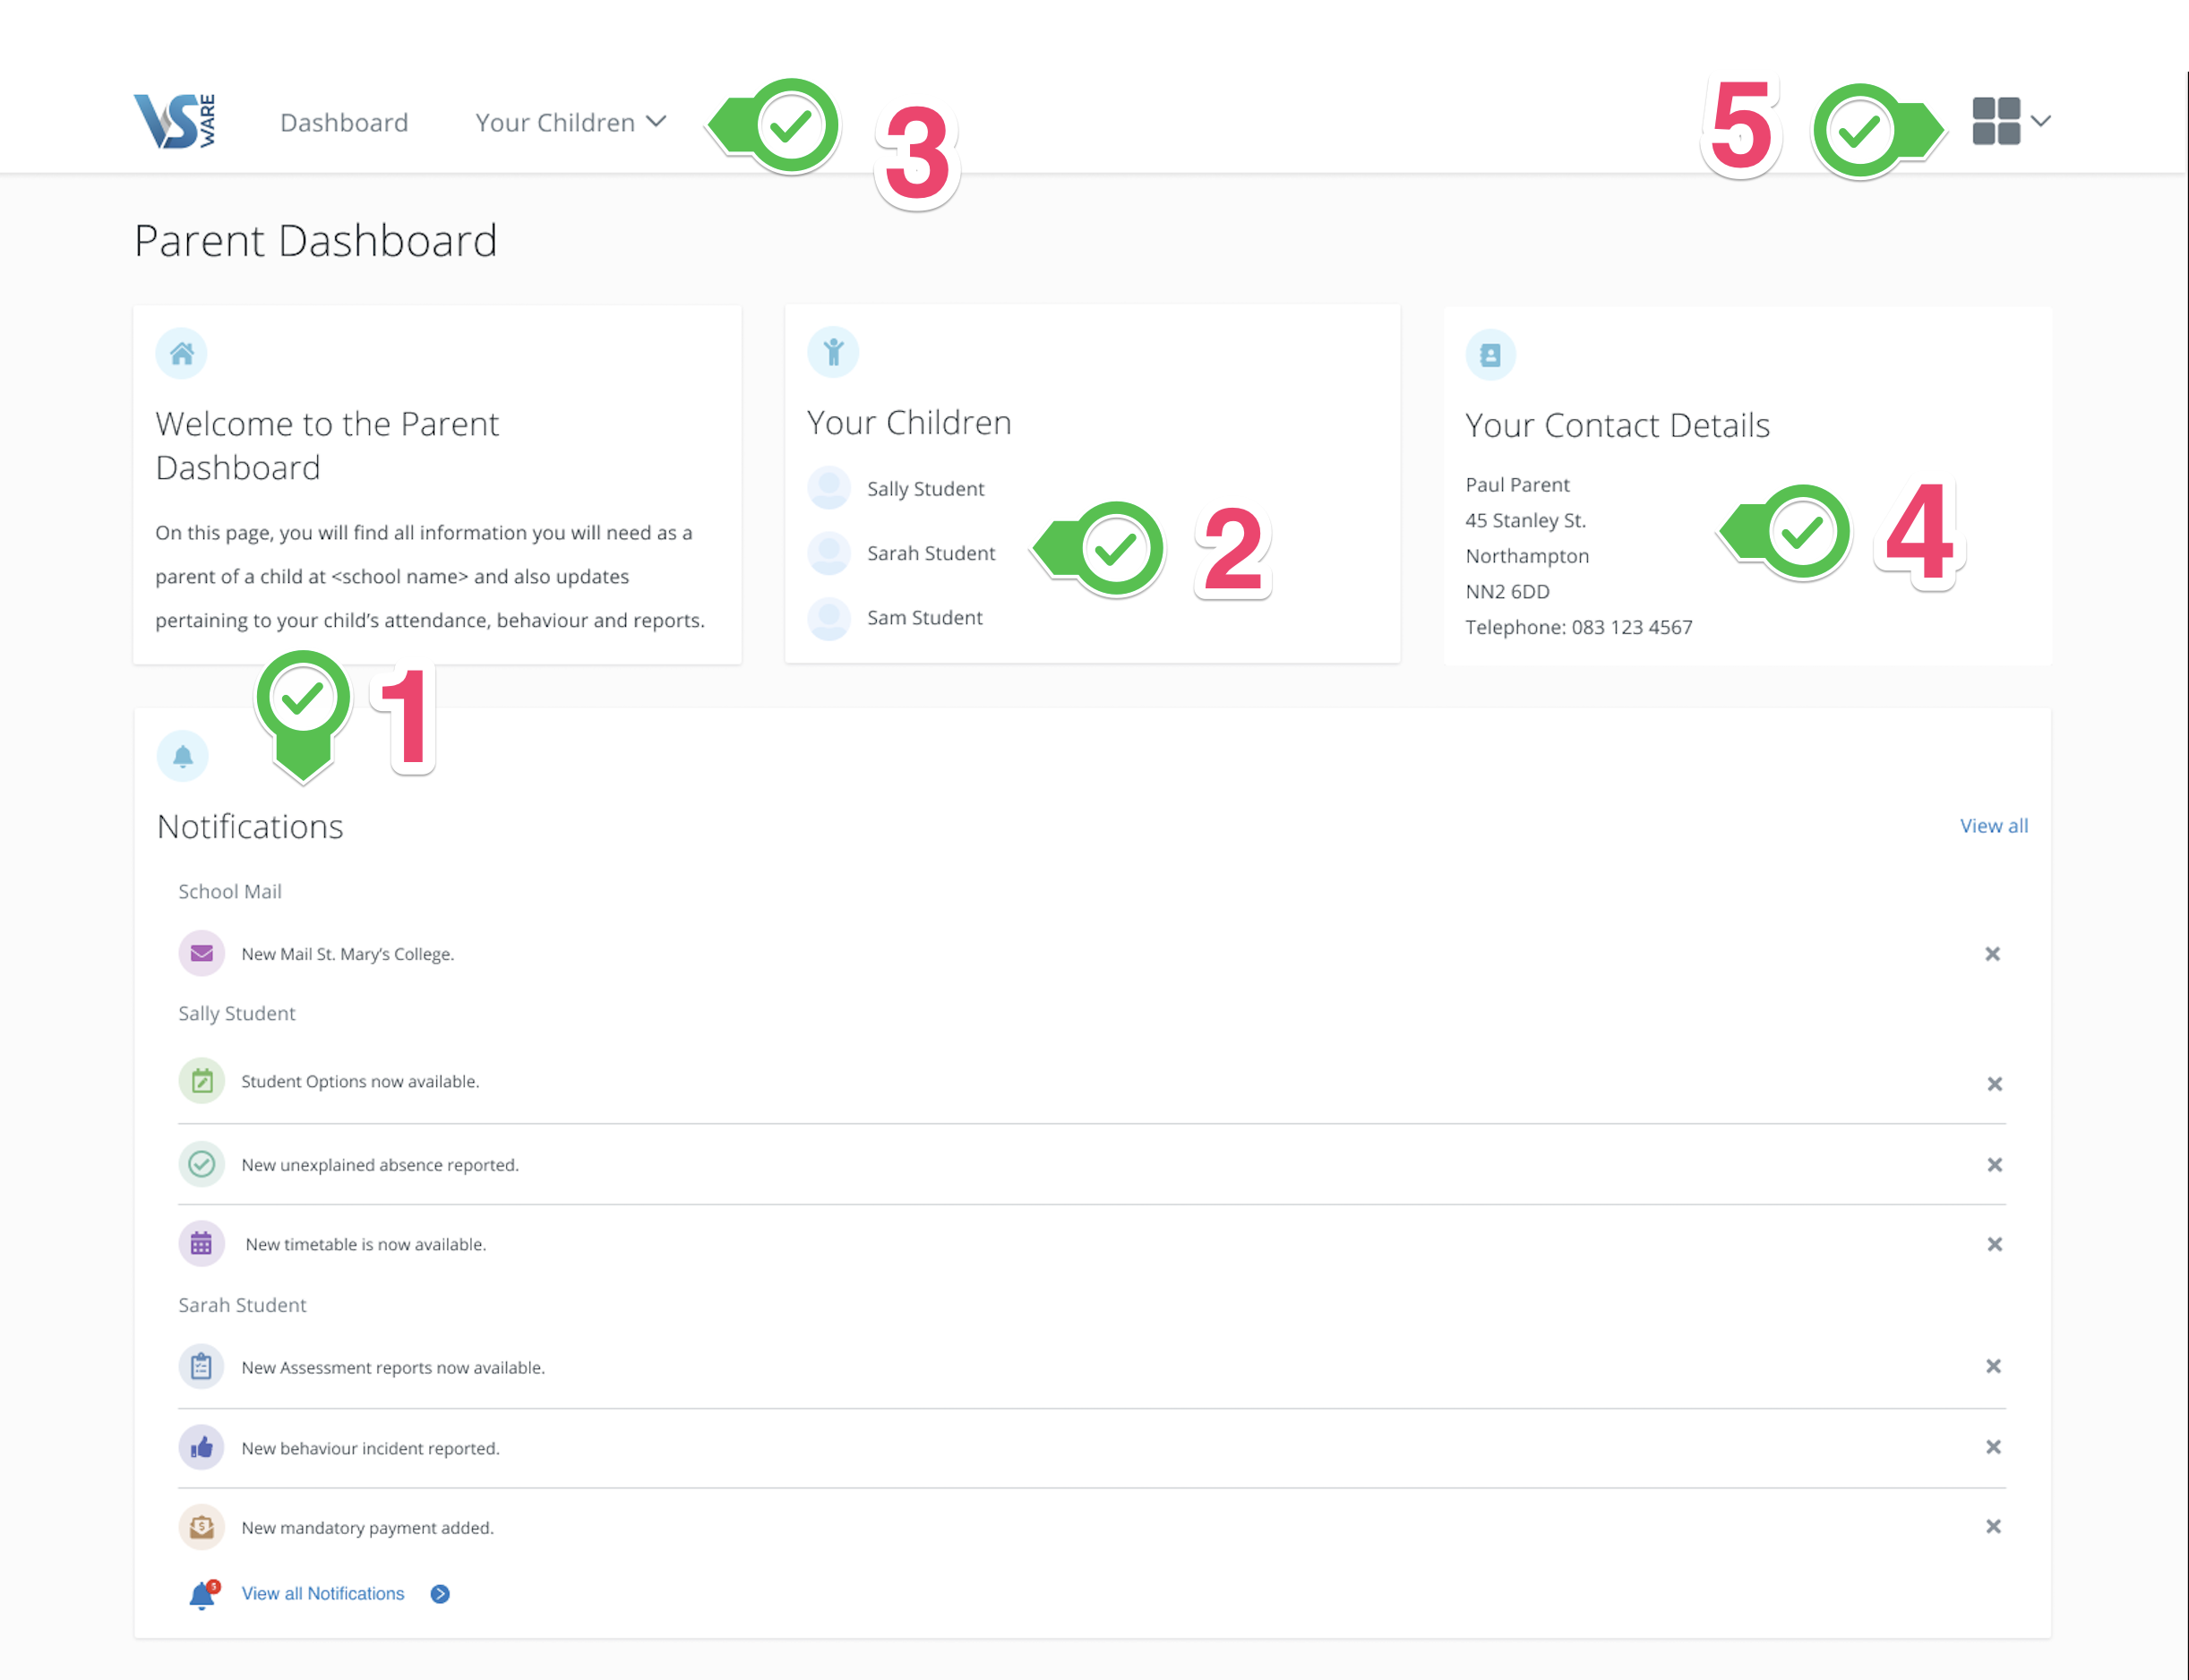Click the contact details profile icon
The width and height of the screenshot is (2189, 1680).
pos(1489,355)
